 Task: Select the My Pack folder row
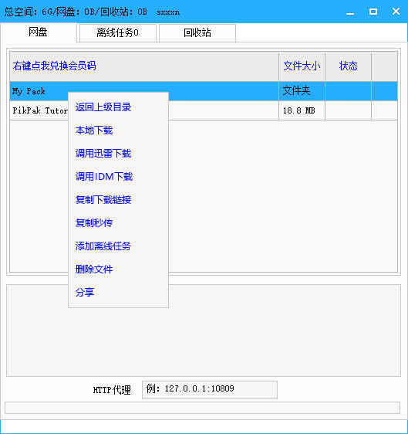pos(204,91)
